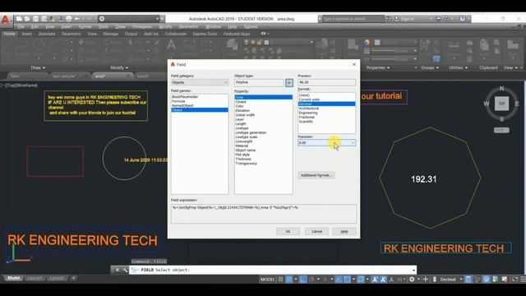
Task: Click the Text tool large A icon in ribbon
Action: (171, 44)
